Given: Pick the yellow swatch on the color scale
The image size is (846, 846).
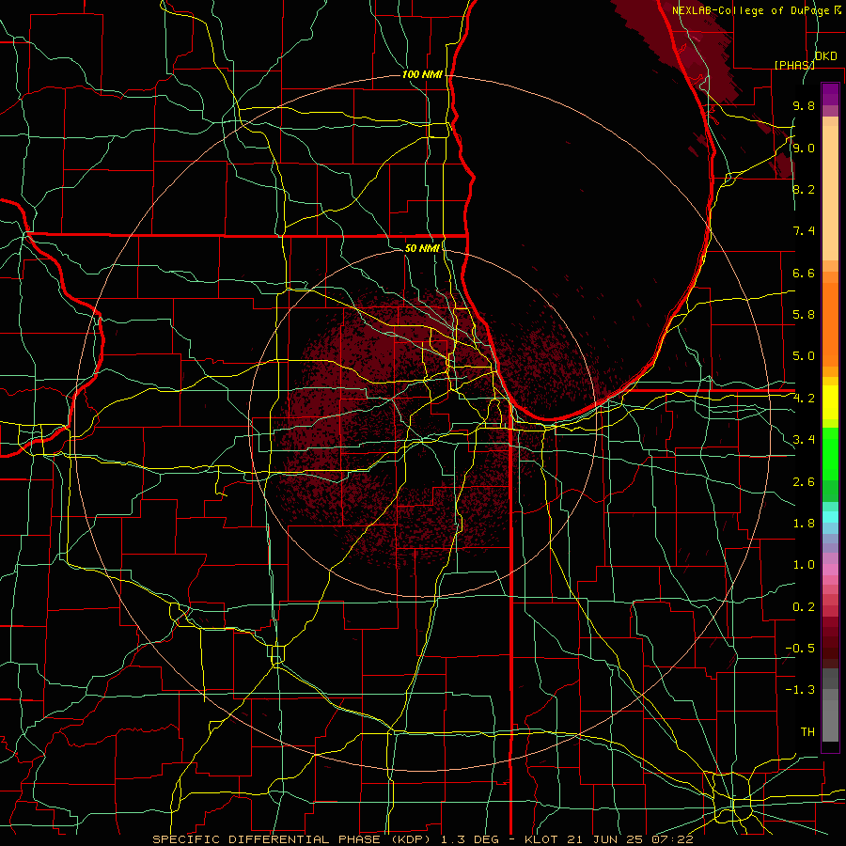Looking at the screenshot, I should [x=830, y=402].
